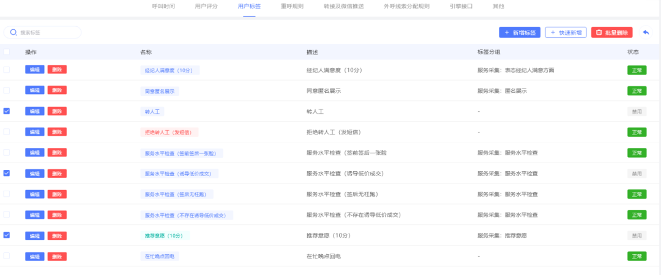Toggle the select-all checkbox in the table header
661x275 pixels.
click(x=7, y=52)
